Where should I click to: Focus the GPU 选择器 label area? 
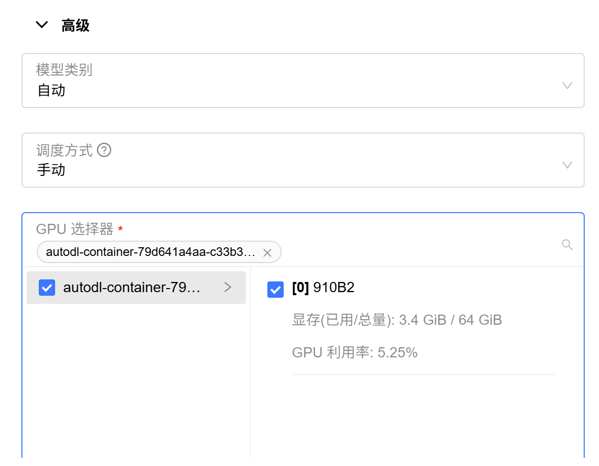(74, 229)
